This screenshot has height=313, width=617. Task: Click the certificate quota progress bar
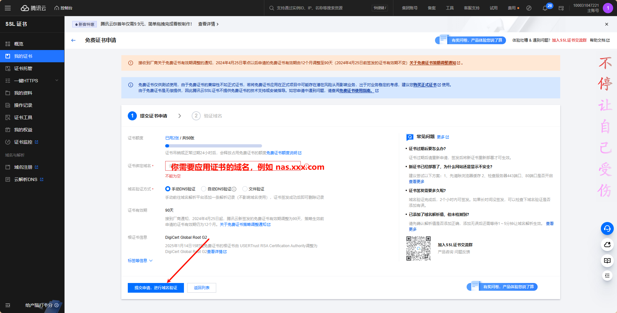[213, 146]
